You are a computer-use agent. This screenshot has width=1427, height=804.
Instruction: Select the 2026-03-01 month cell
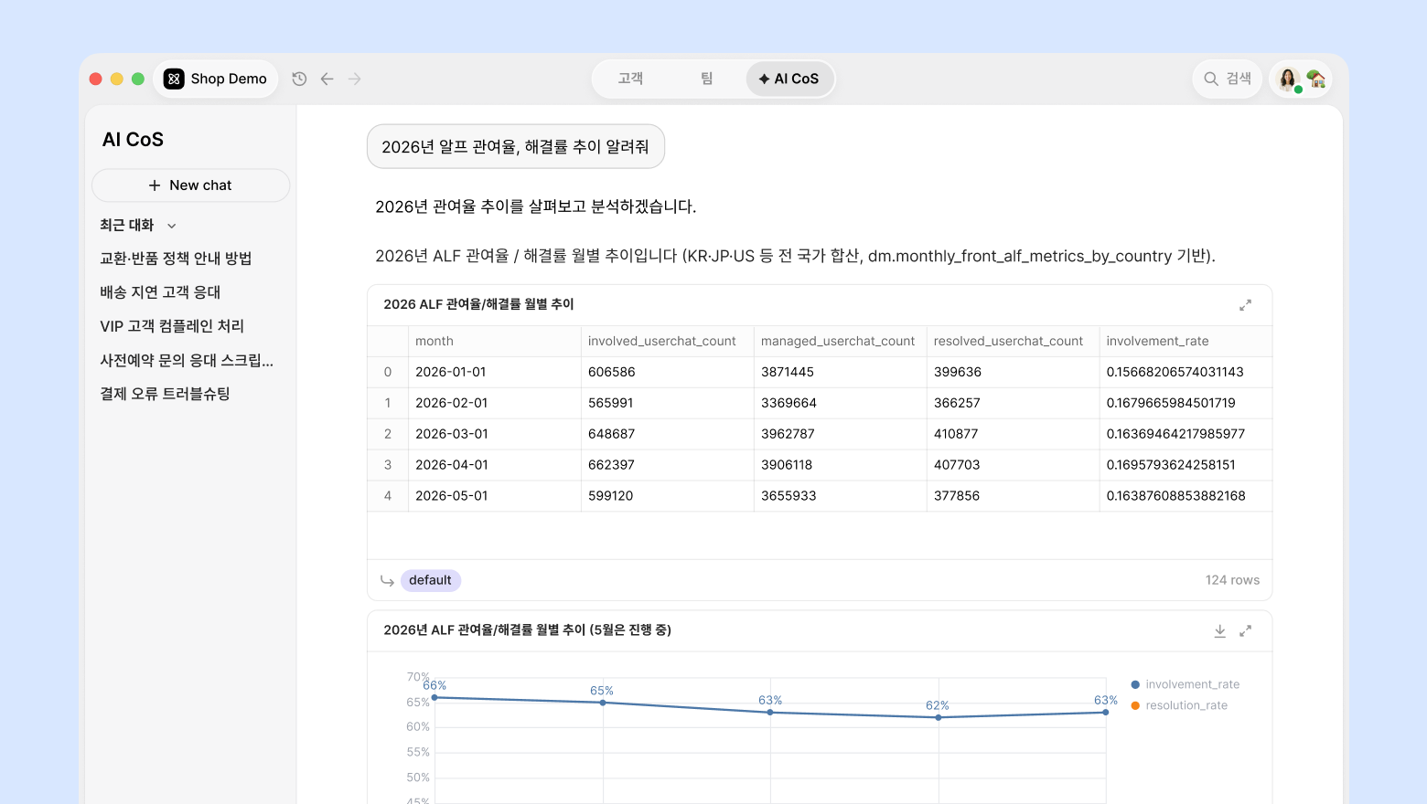[x=495, y=434]
